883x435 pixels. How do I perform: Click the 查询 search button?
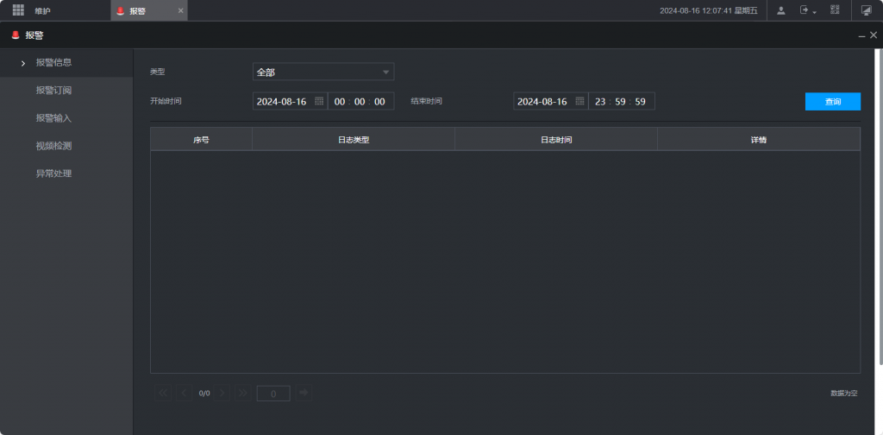point(832,101)
